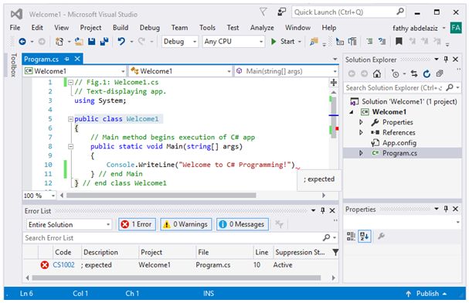Expand the References node in Solution Explorer
The height and width of the screenshot is (303, 469).
[x=361, y=132]
